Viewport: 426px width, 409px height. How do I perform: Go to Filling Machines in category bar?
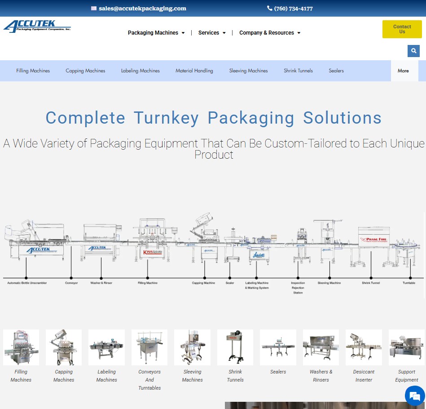coord(33,71)
